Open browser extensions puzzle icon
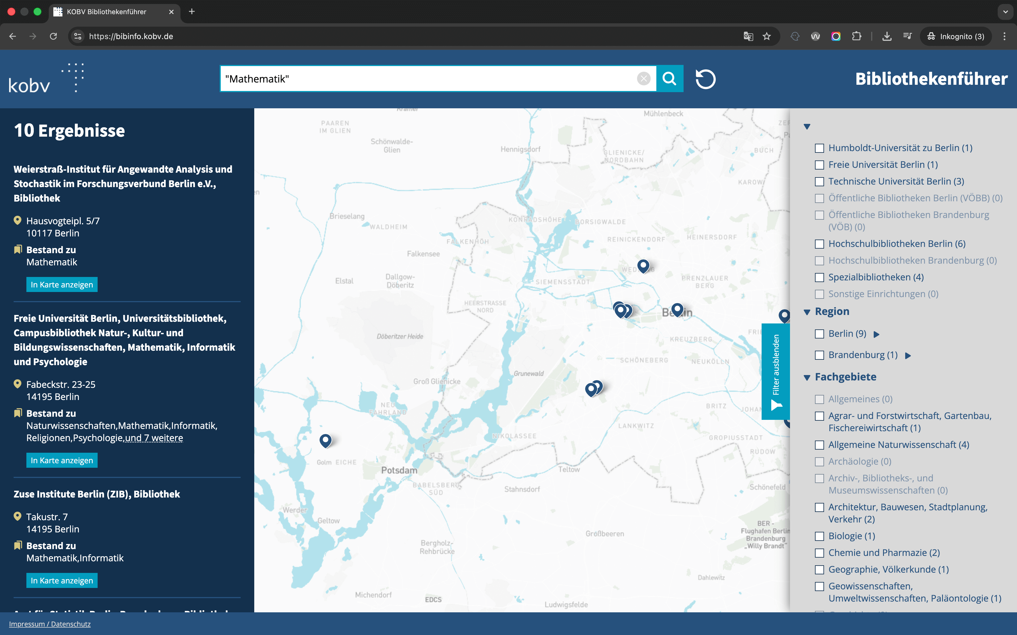Image resolution: width=1017 pixels, height=635 pixels. pos(856,37)
